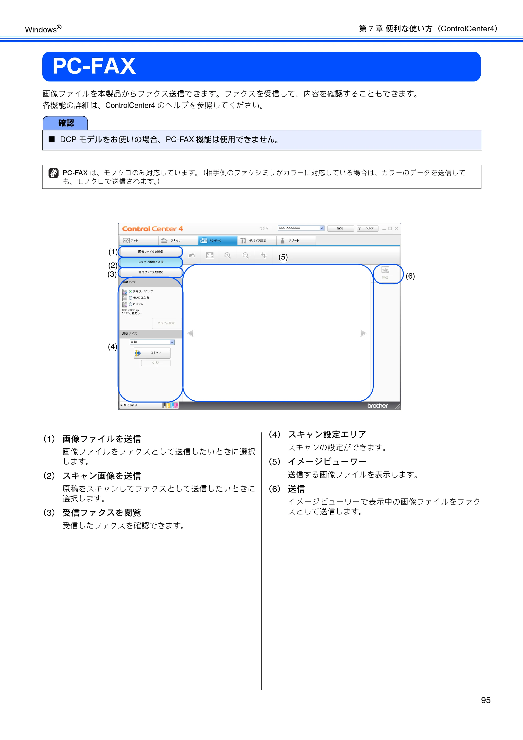
Task: Click the 印刷できます status text
Action: [129, 405]
